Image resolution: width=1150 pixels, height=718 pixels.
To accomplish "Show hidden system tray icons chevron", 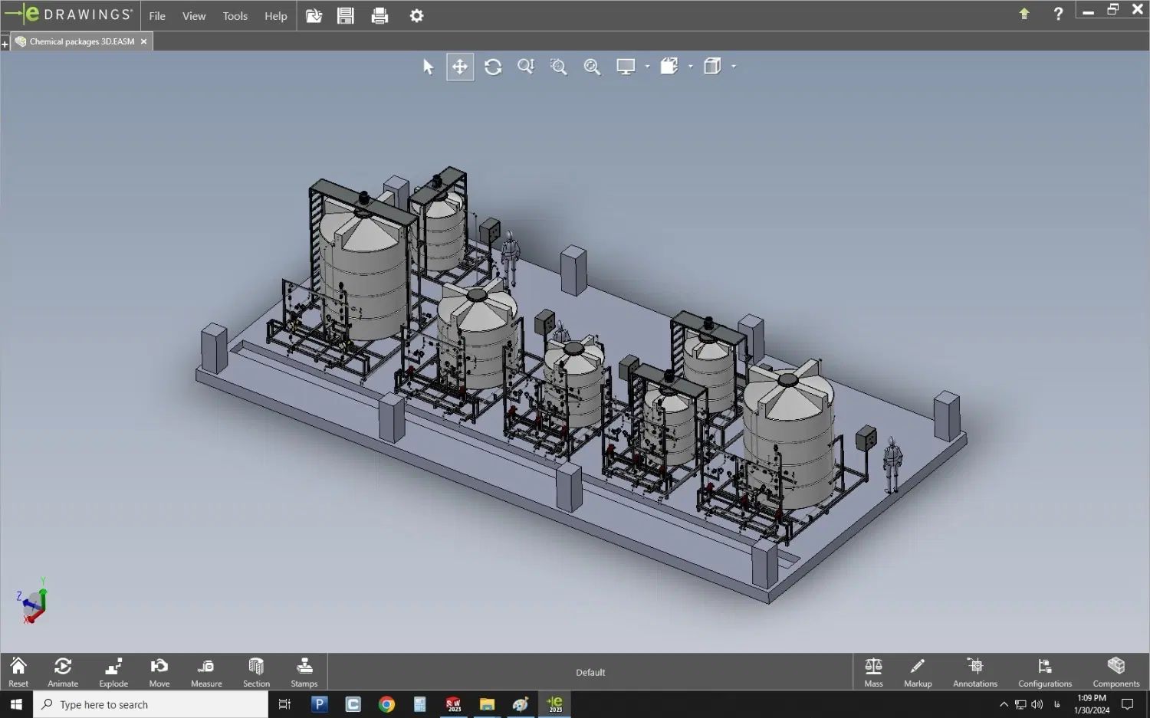I will [1004, 704].
